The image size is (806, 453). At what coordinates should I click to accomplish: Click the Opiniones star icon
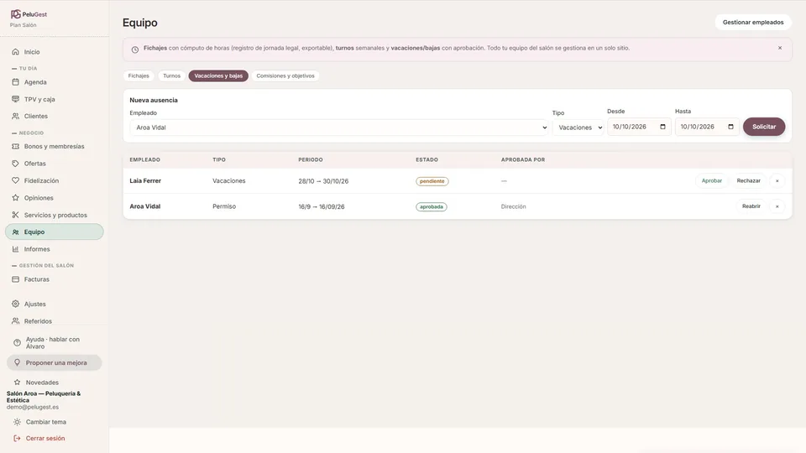coord(15,198)
